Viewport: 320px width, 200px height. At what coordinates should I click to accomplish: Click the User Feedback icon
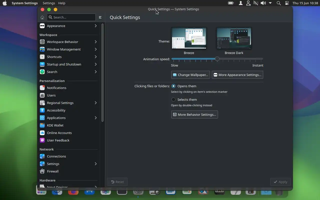pyautogui.click(x=42, y=140)
